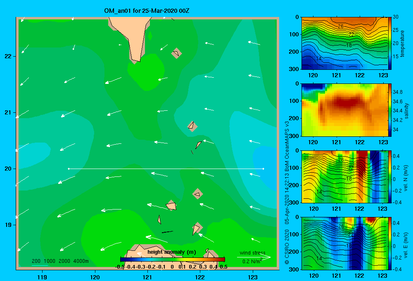Click the temperature color scale bar

click(390, 43)
